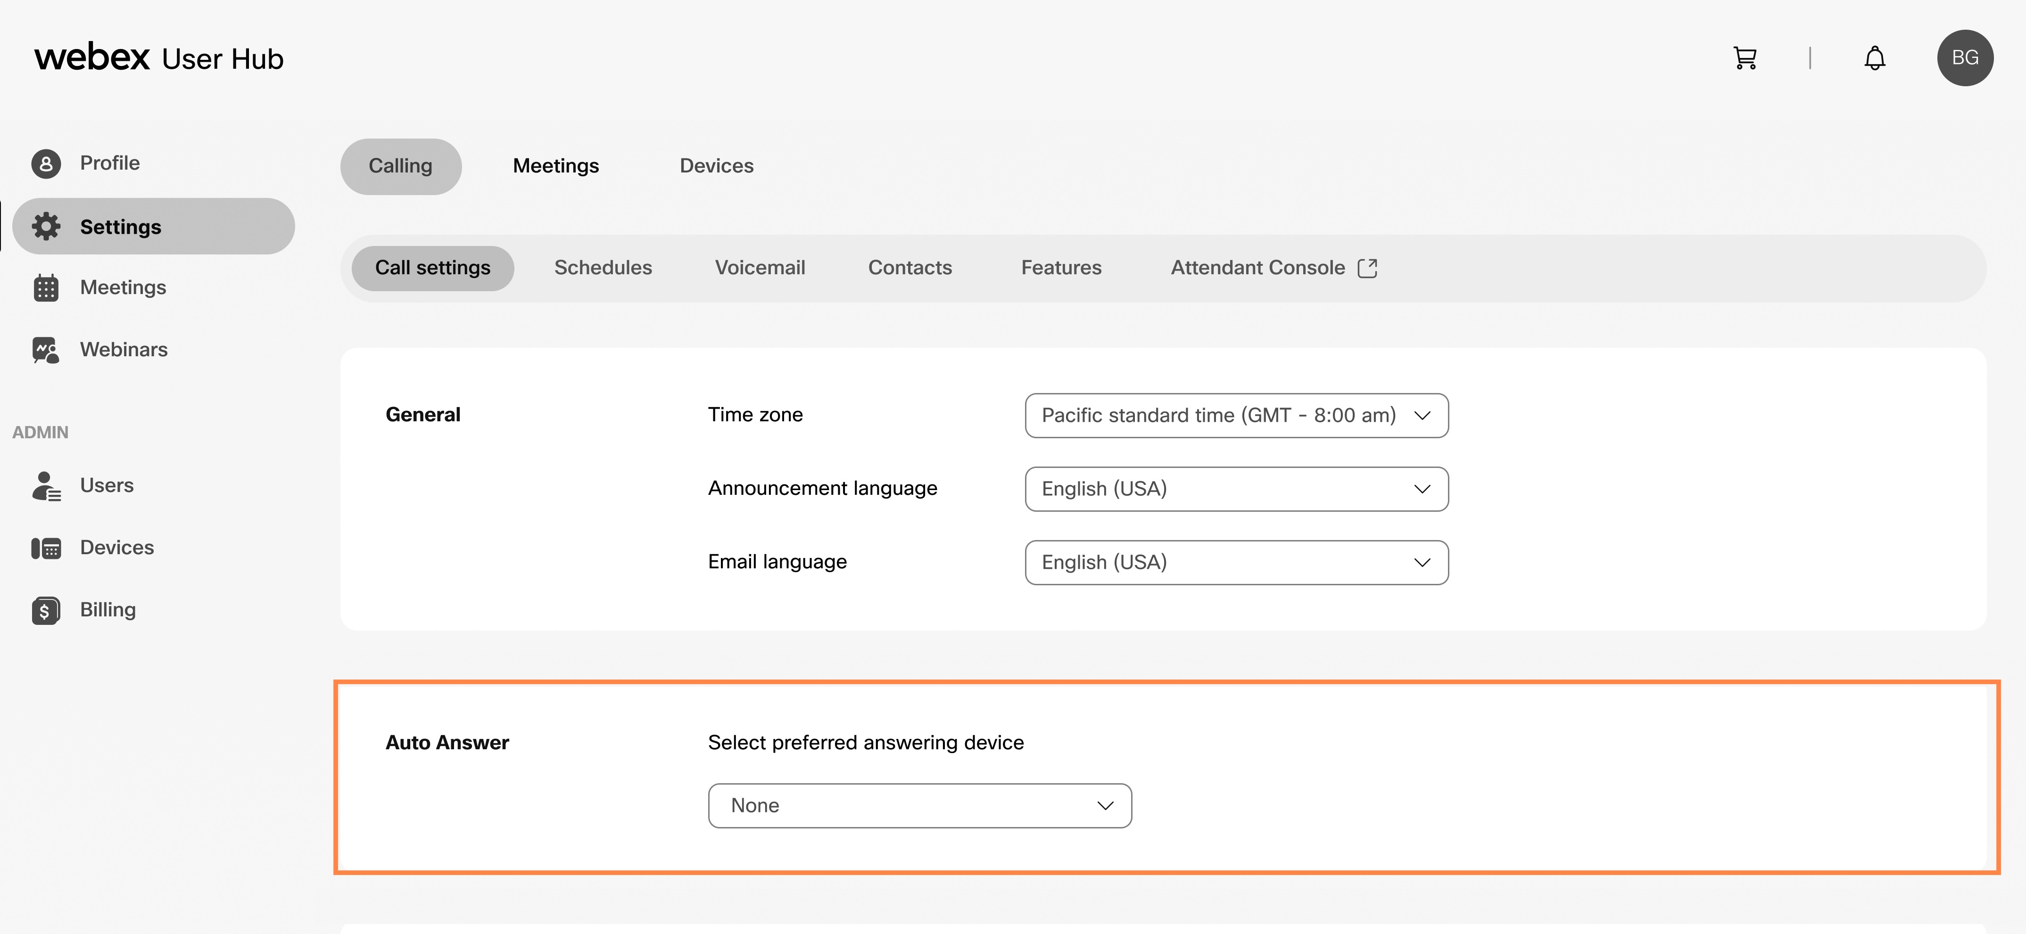The image size is (2026, 934).
Task: Open the Announcement language dropdown
Action: tap(1236, 489)
